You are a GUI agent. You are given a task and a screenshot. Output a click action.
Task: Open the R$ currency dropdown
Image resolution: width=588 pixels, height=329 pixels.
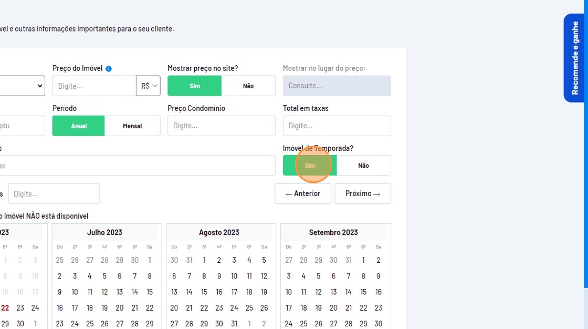148,86
